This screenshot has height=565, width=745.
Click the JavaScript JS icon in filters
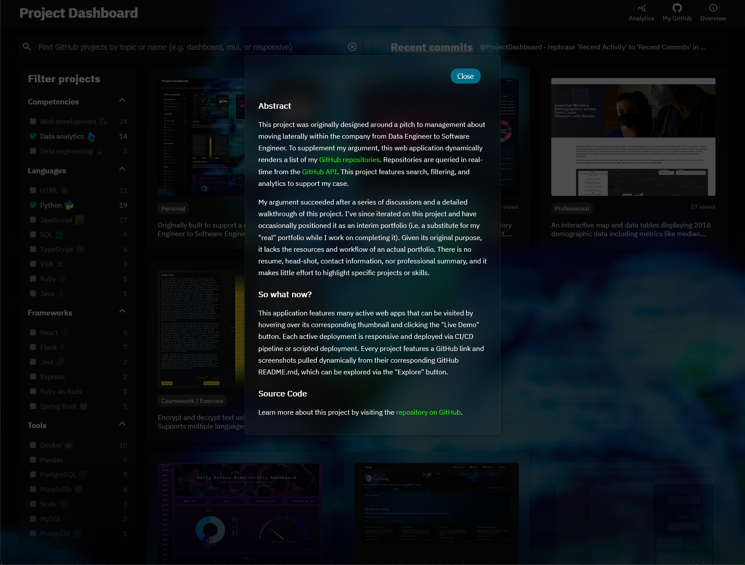point(80,220)
